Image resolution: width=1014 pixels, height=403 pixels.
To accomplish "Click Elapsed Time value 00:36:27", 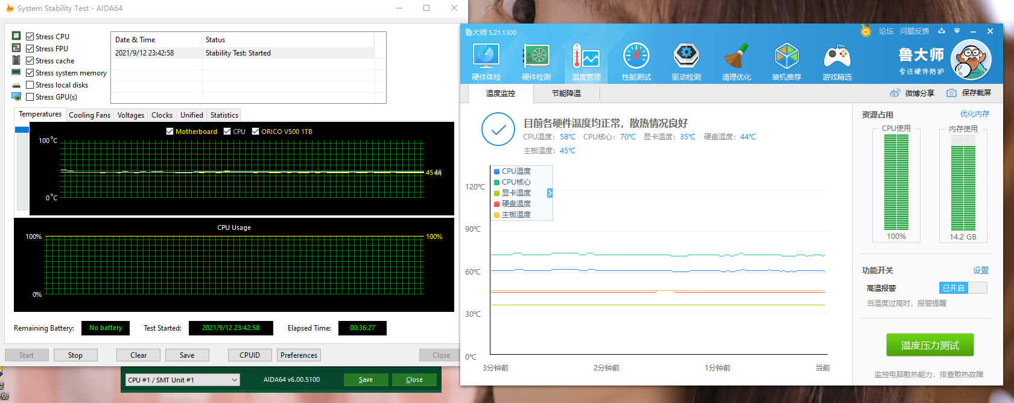I will 363,328.
